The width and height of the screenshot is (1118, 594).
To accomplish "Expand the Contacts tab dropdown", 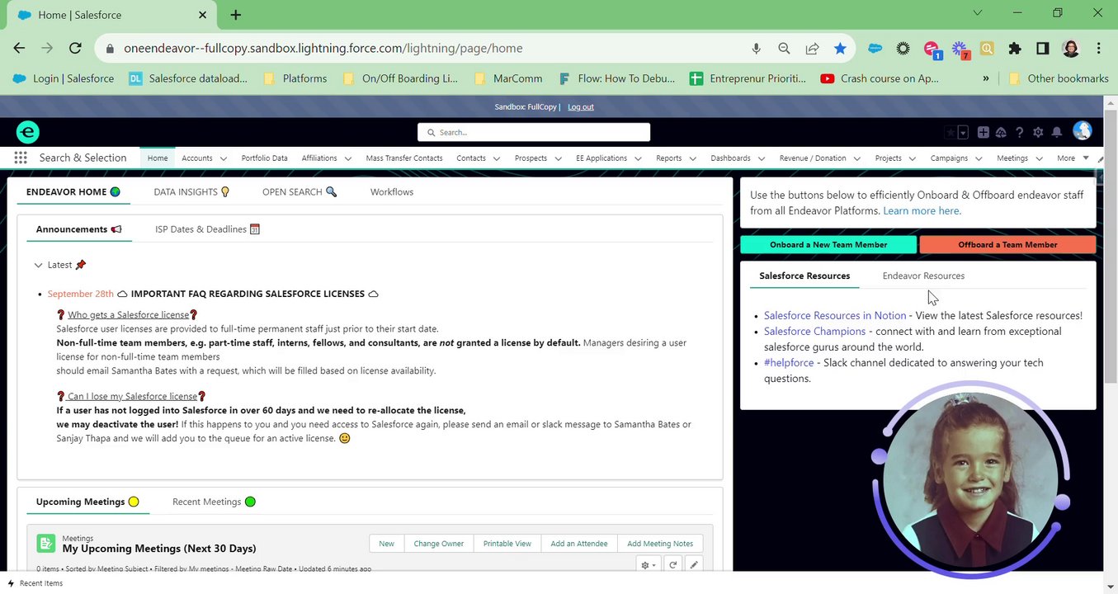I will 496,158.
